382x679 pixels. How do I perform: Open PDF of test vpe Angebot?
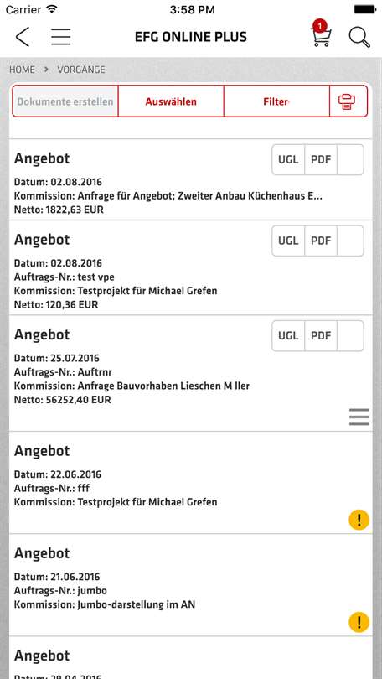click(x=321, y=241)
